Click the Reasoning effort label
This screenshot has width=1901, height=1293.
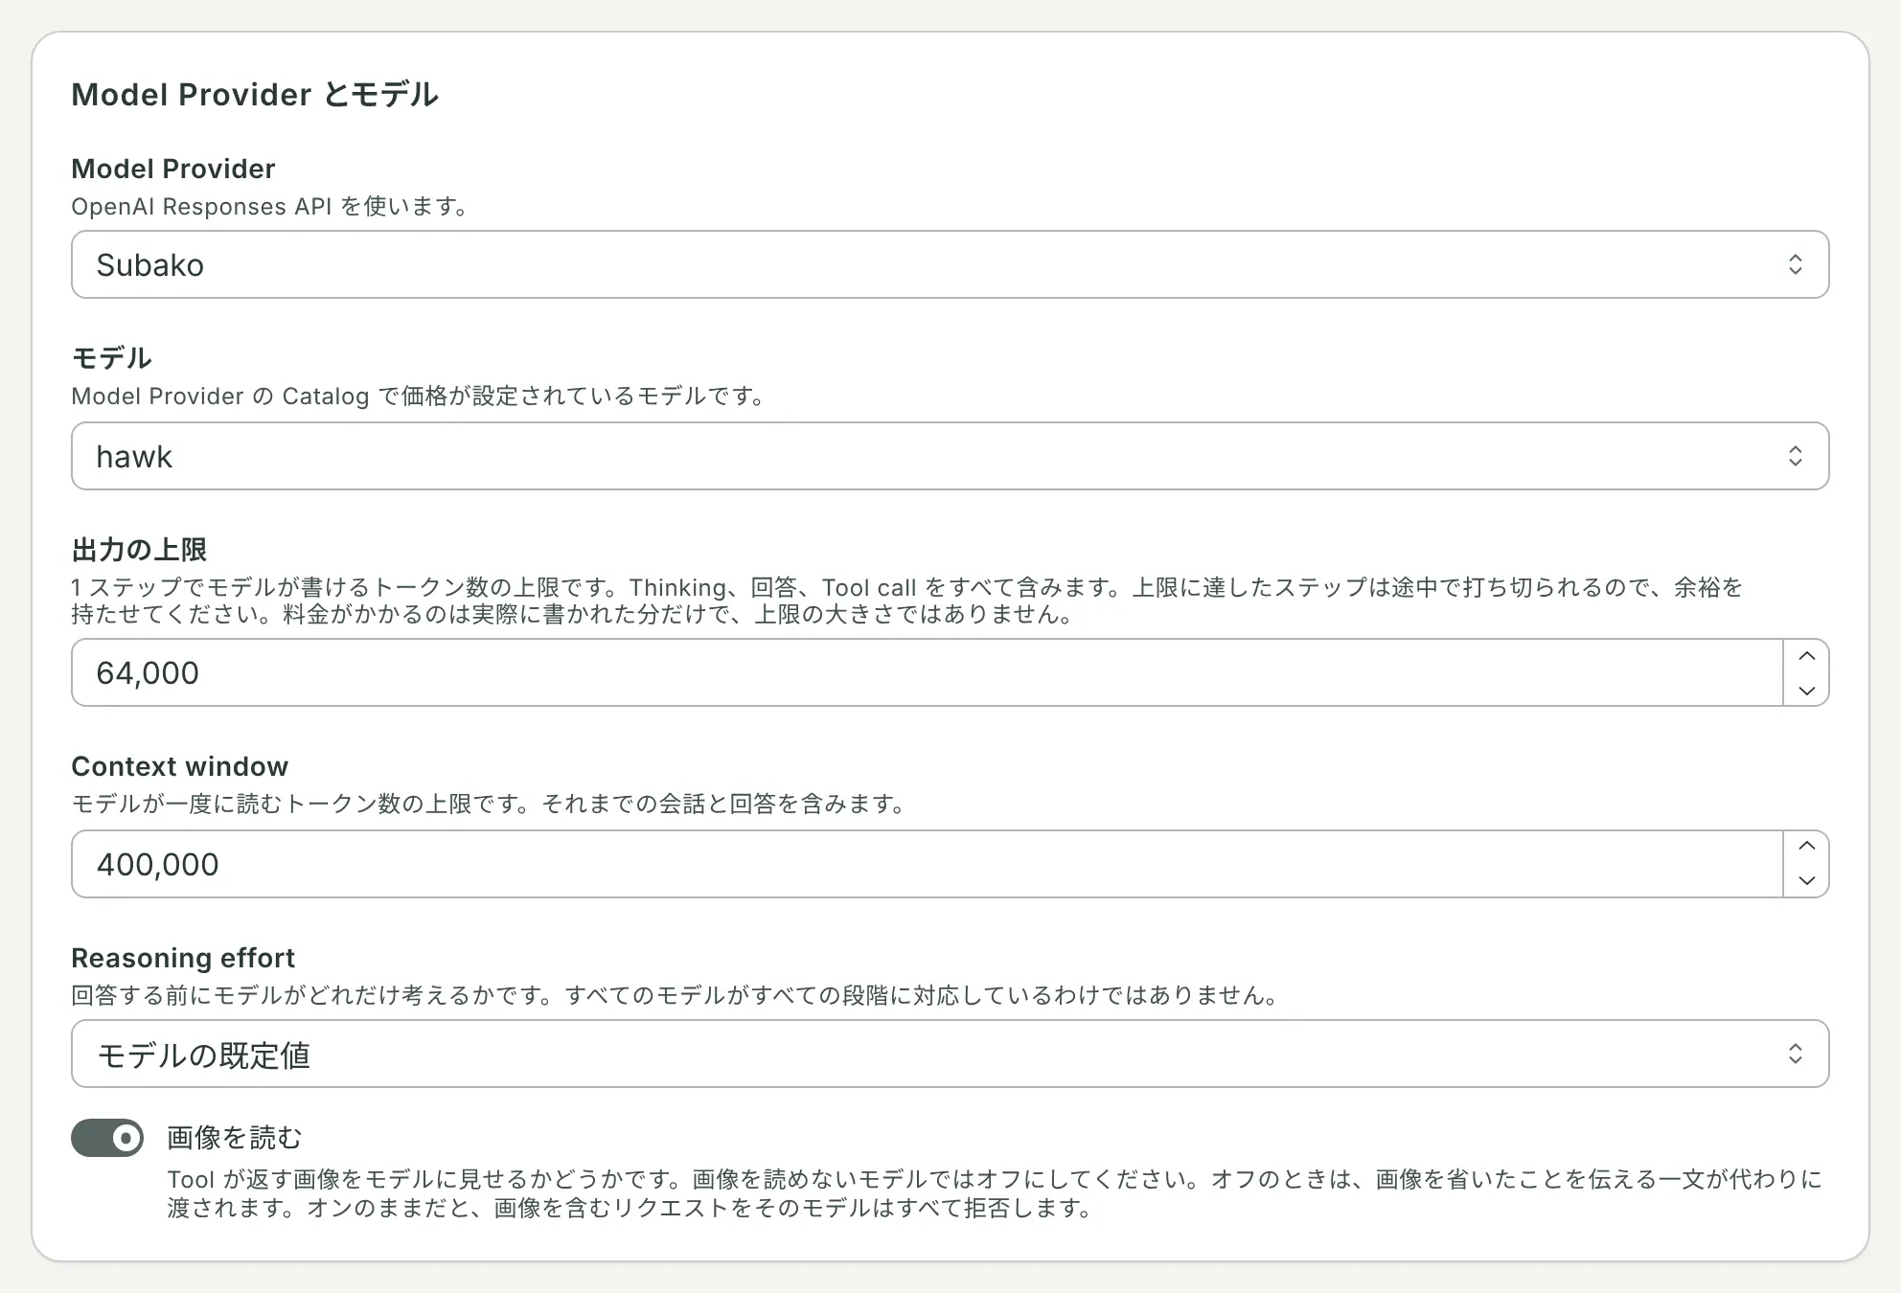pyautogui.click(x=183, y=958)
